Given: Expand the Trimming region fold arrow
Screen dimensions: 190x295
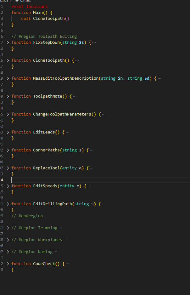Looking at the screenshot, I should 8,228.
